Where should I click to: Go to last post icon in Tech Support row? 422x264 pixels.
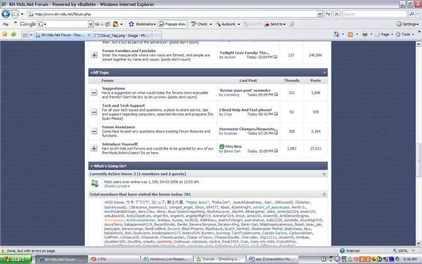click(276, 114)
